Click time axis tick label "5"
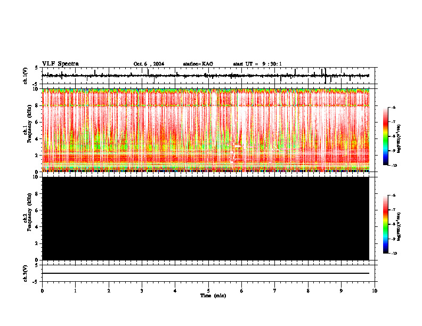Viewport: 422px width, 326px height. [x=208, y=291]
